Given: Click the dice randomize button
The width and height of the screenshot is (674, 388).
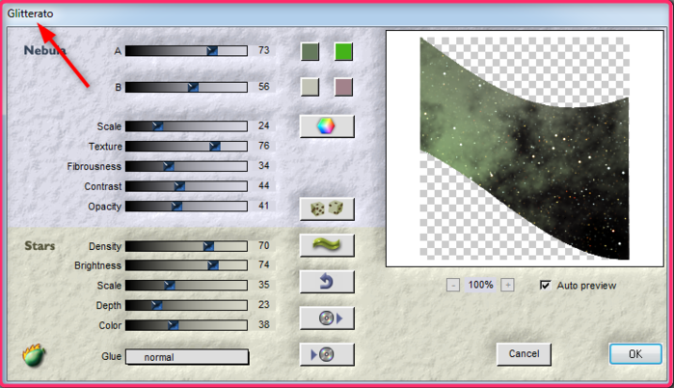Looking at the screenshot, I should (327, 209).
